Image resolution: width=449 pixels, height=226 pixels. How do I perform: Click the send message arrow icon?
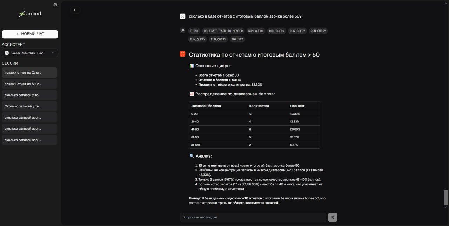coord(333,217)
